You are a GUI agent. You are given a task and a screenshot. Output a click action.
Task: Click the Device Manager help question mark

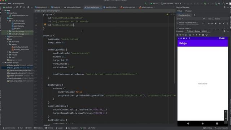[194, 15]
